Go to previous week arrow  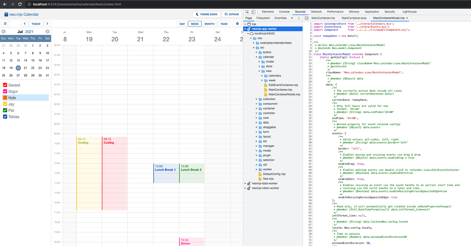24,24
